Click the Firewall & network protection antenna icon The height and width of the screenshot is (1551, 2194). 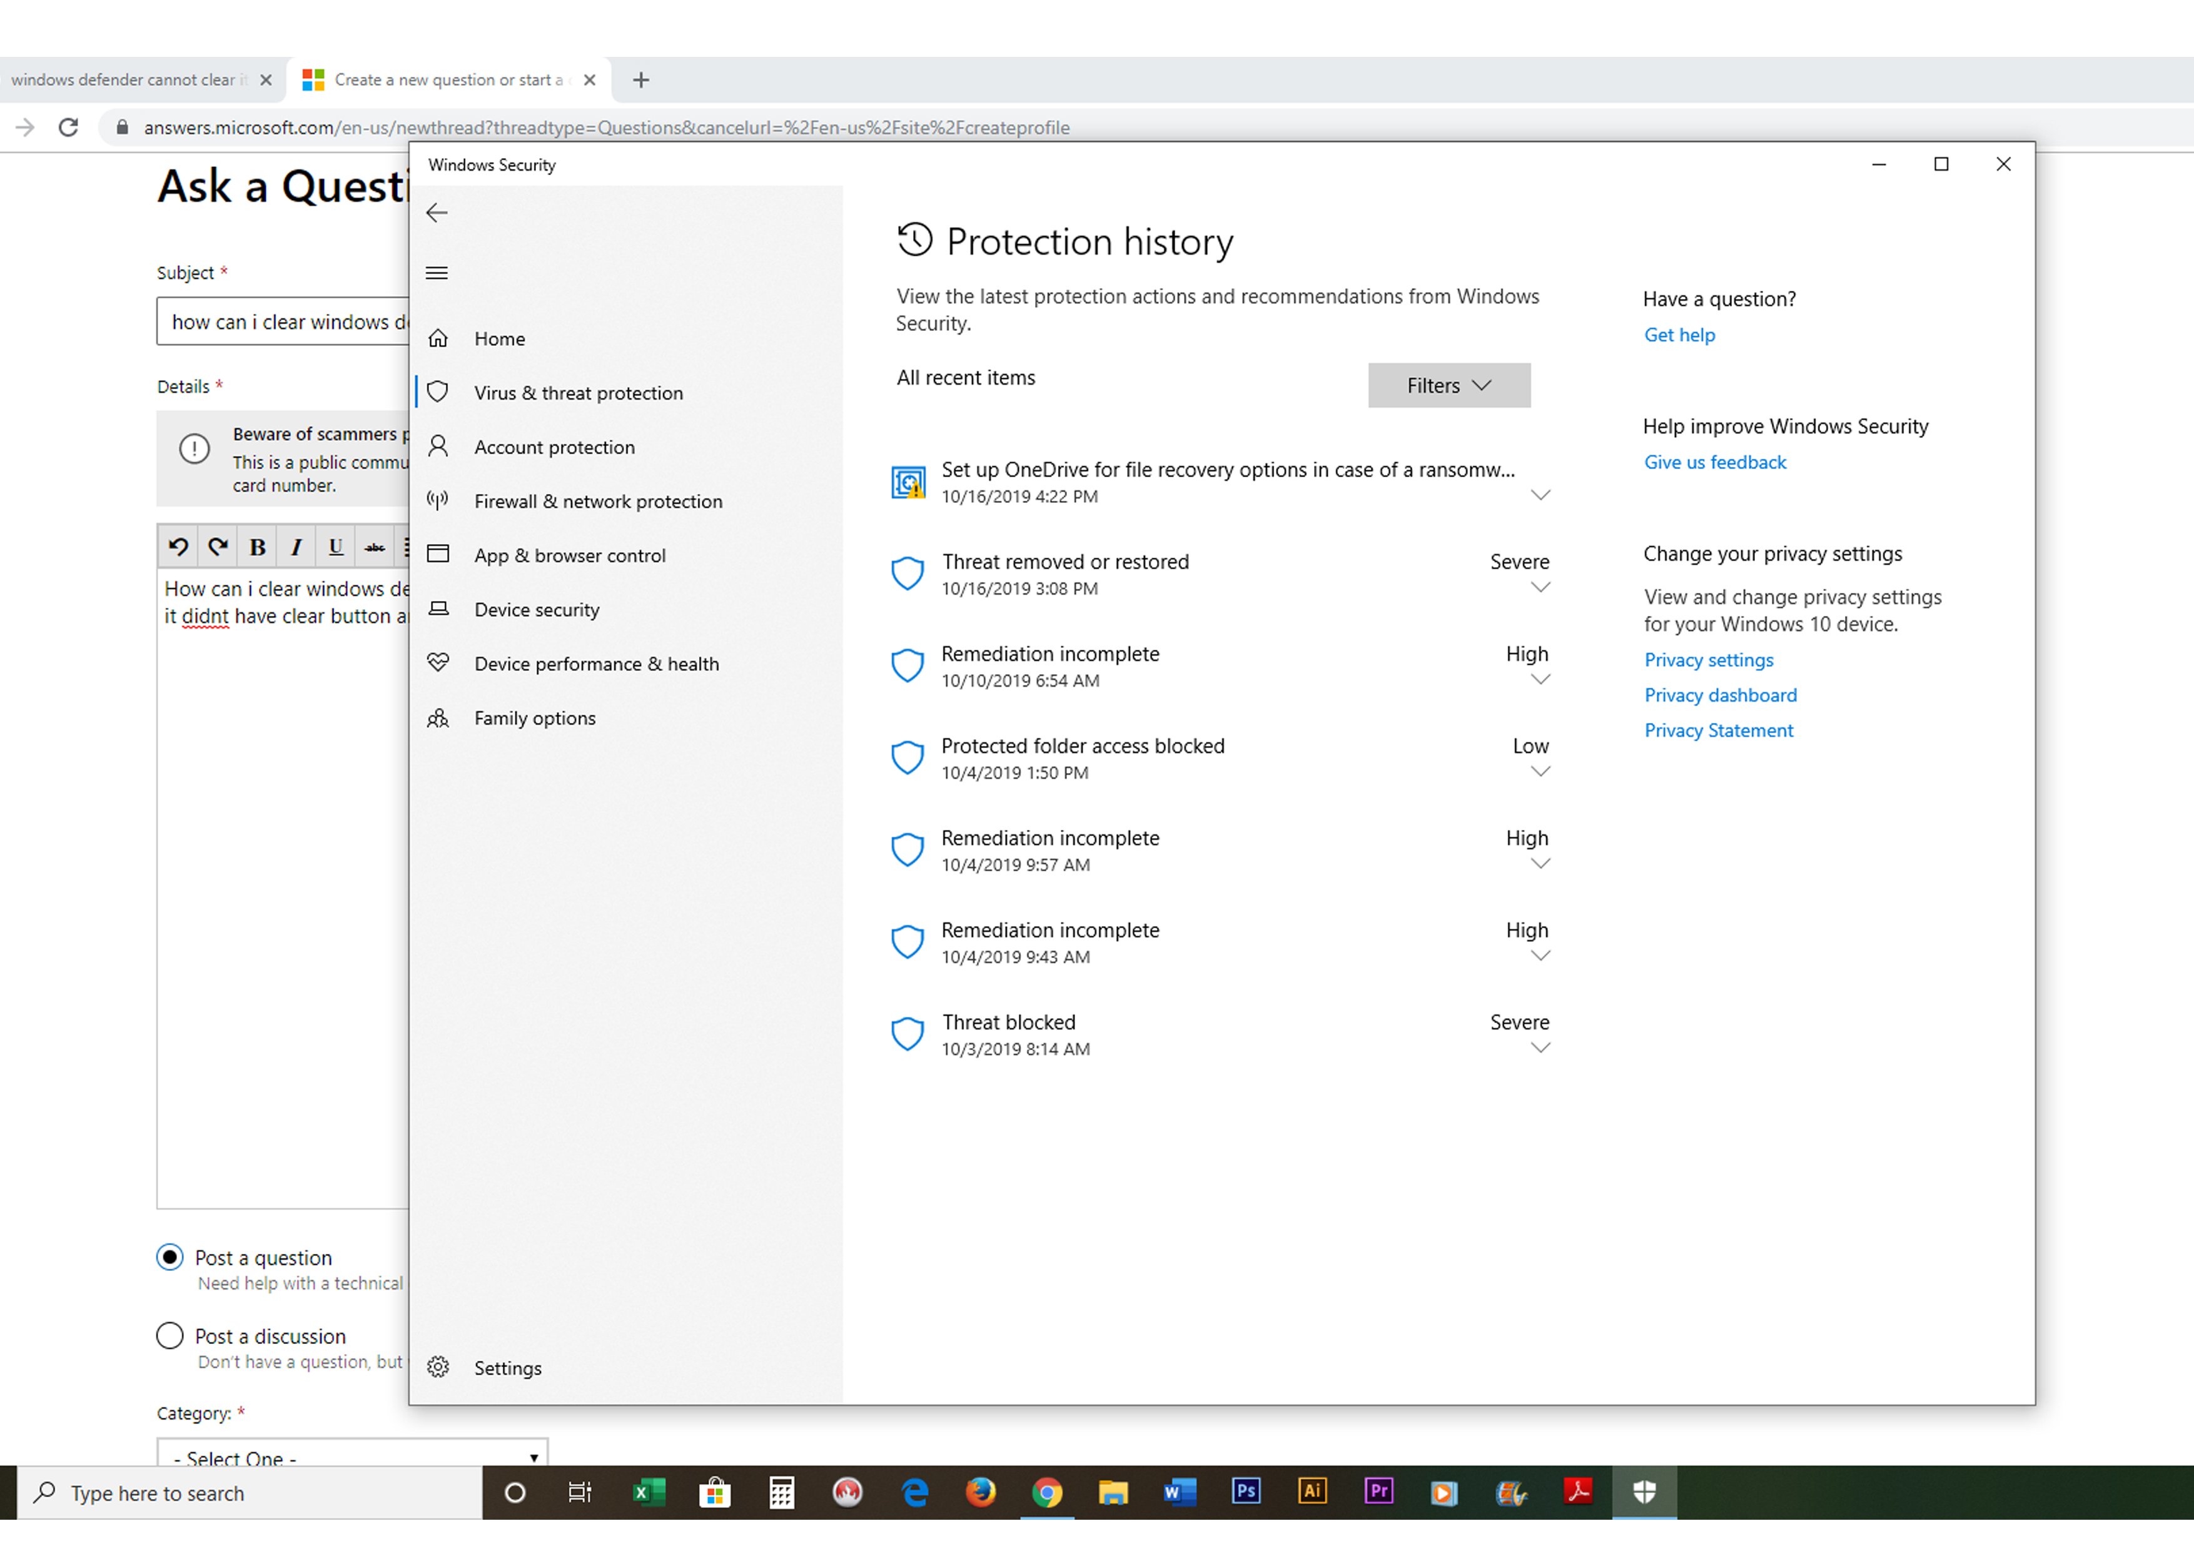coord(438,501)
